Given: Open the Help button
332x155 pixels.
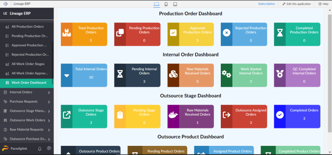Looking at the screenshot, I should [x=323, y=4].
